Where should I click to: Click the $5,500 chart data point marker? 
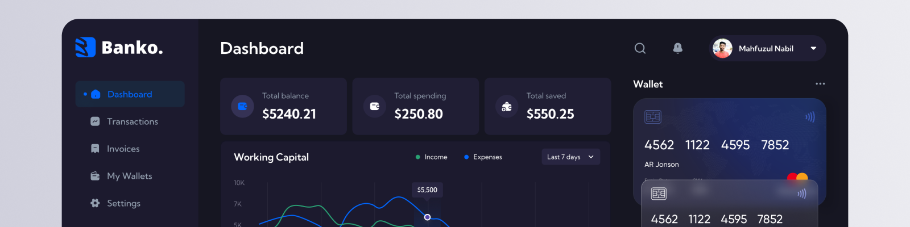coord(427,217)
